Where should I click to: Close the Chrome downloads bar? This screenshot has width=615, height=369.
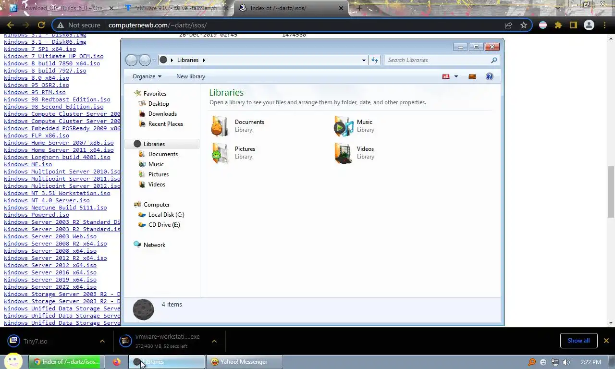click(x=606, y=341)
